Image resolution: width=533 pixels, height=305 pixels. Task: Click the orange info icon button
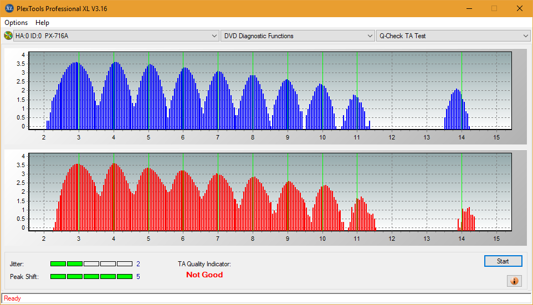514,281
